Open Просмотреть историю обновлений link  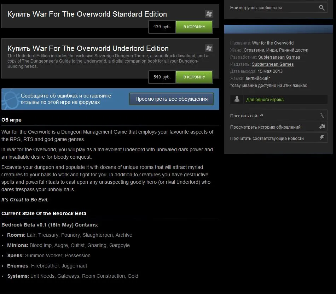tap(265, 127)
